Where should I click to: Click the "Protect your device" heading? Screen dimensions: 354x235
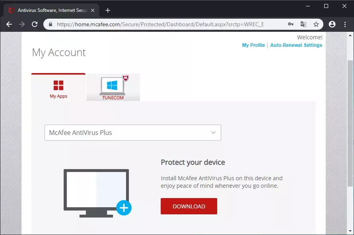[193, 162]
